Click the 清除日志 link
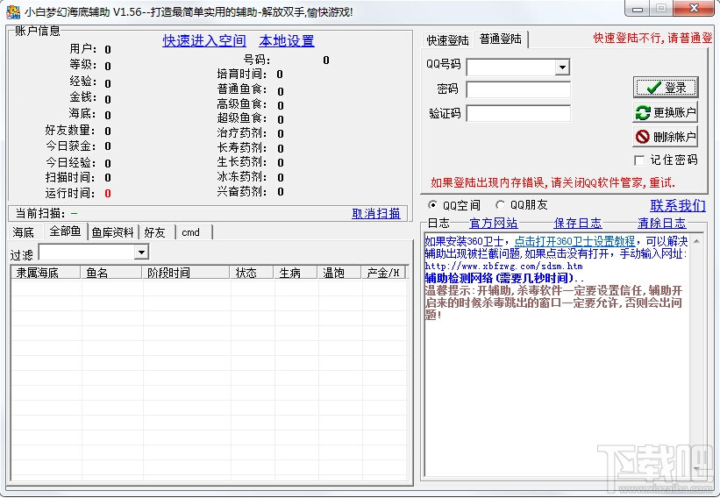This screenshot has height=498, width=720. click(662, 223)
